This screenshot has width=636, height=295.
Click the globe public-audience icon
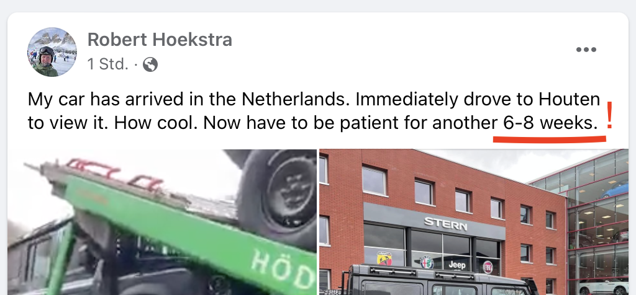(150, 64)
